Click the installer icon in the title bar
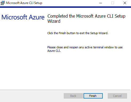 pos(2,3)
